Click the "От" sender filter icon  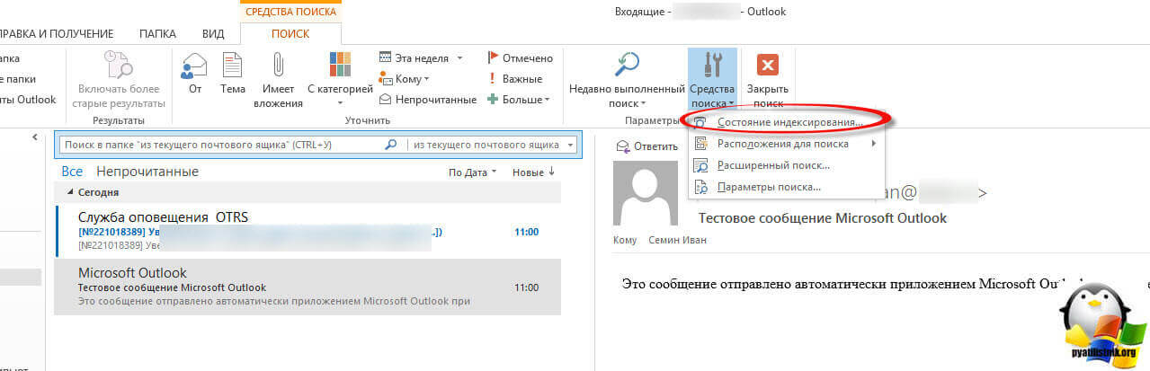(x=195, y=74)
